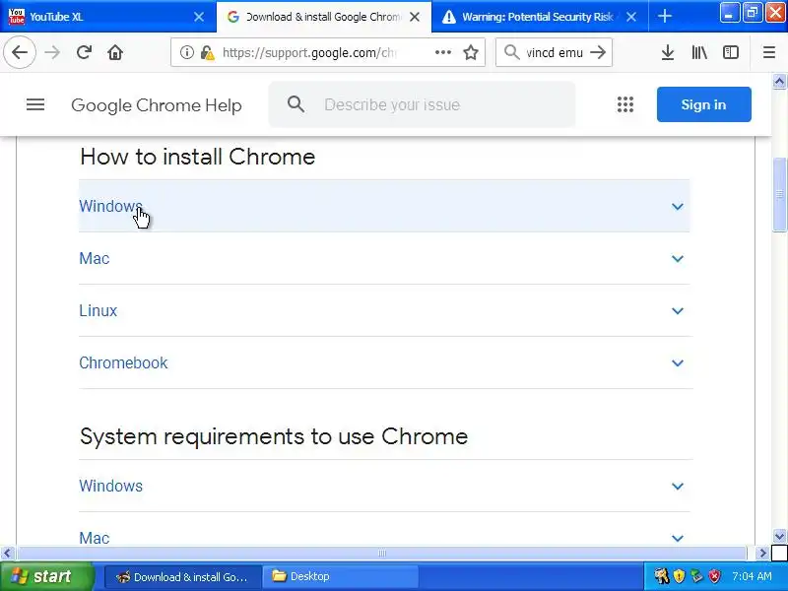788x591 pixels.
Task: Click horizontal scrollbar right arrow
Action: 762,554
